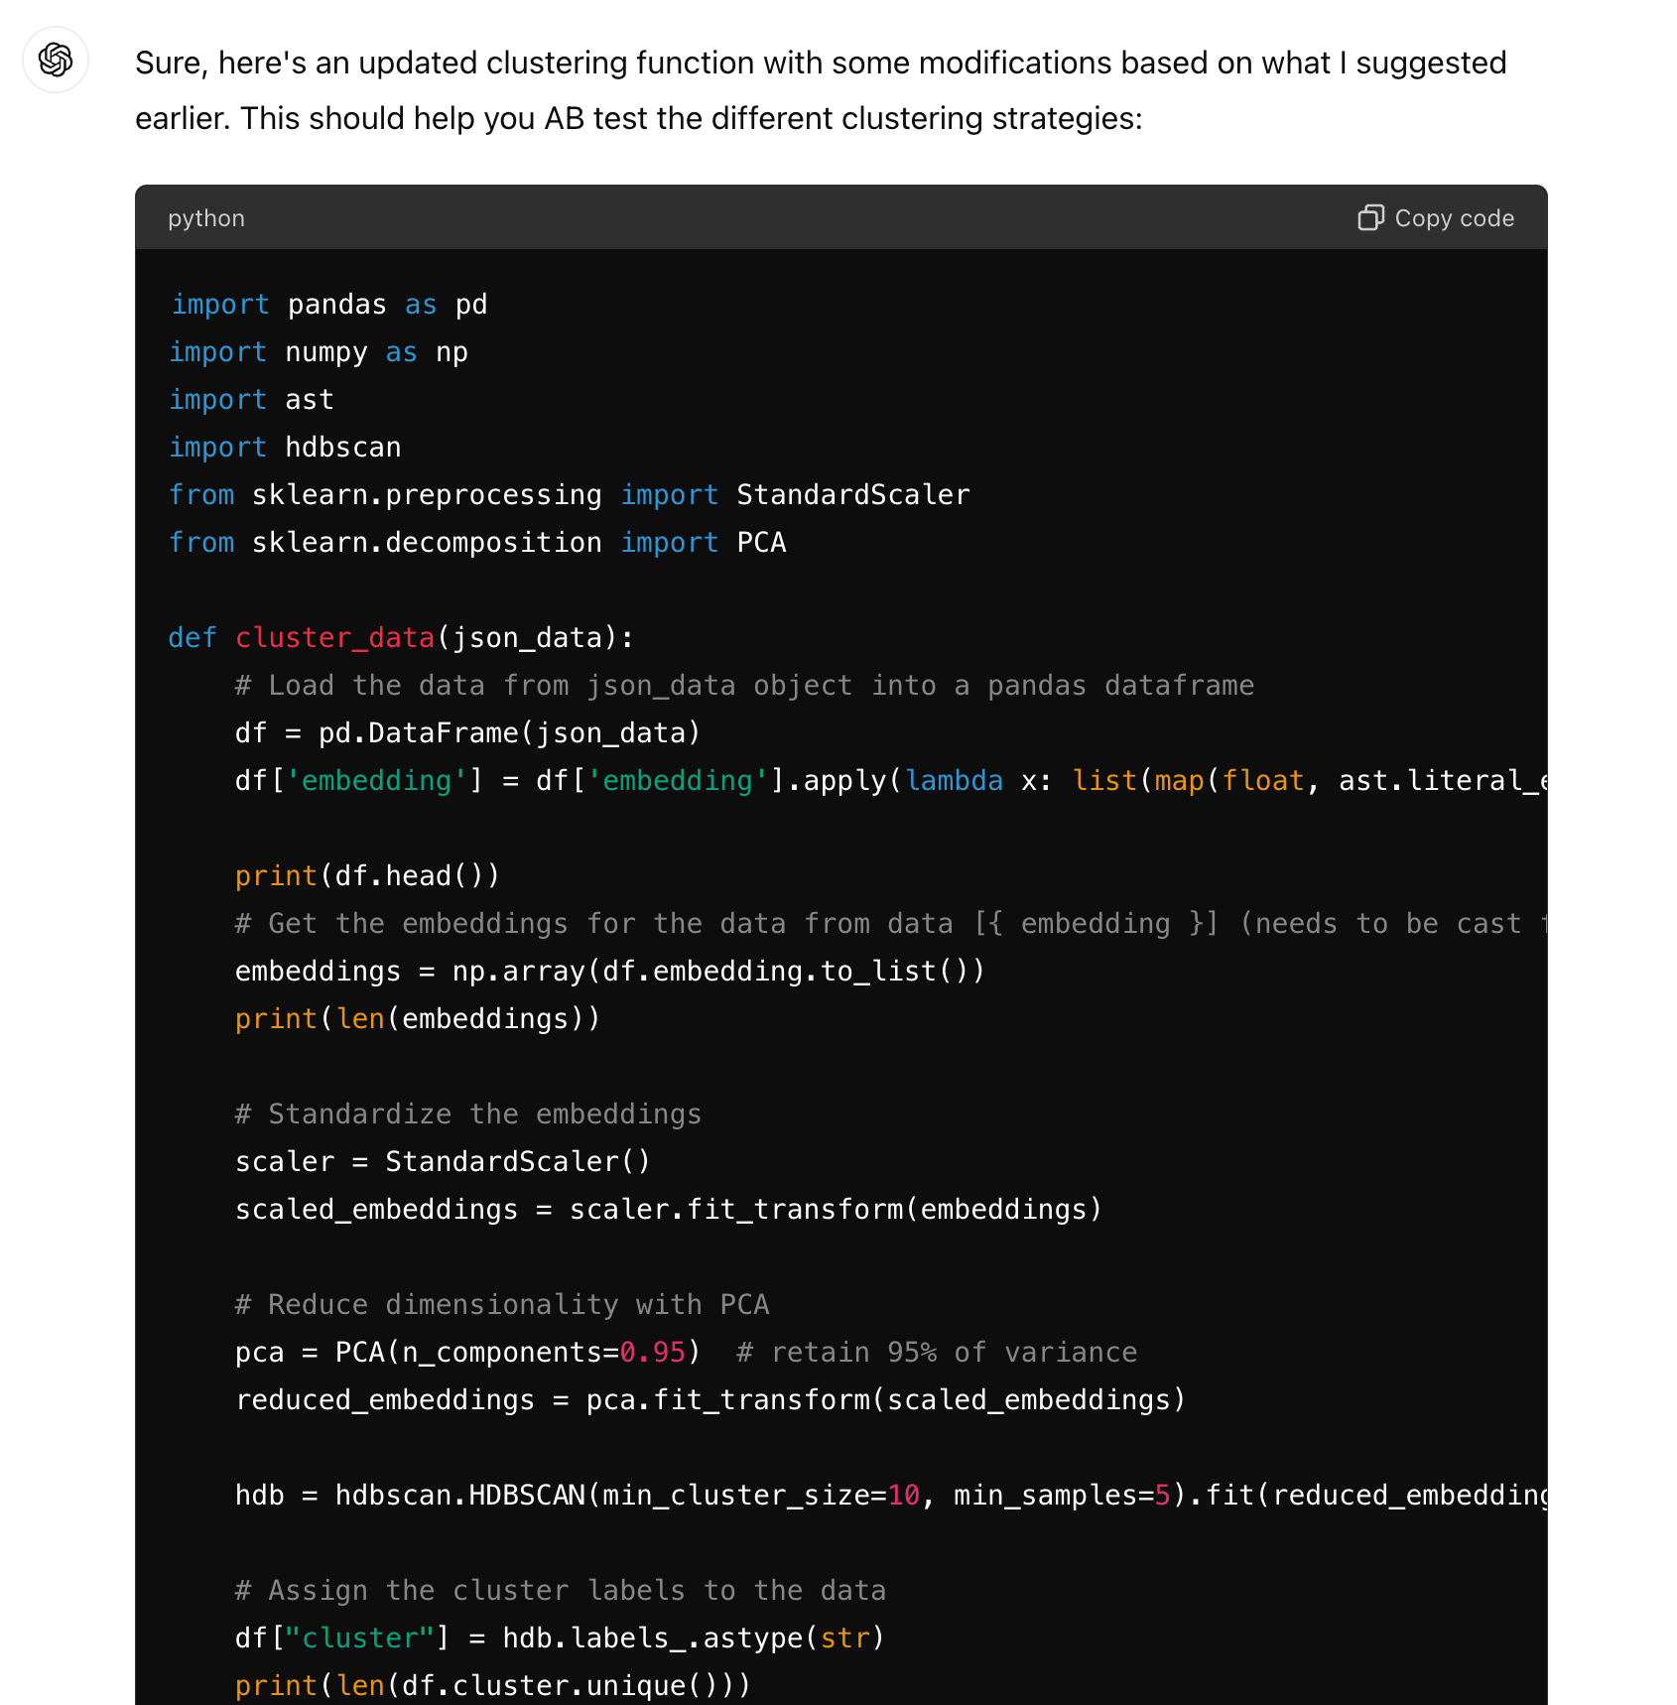
Task: Click the comment '# Assign the cluster labels to the data'
Action: [x=561, y=1591]
